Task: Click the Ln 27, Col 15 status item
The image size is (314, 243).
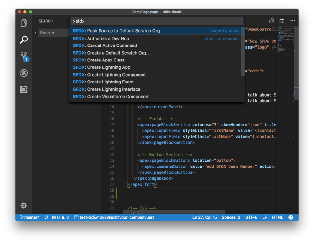Action: 204,217
